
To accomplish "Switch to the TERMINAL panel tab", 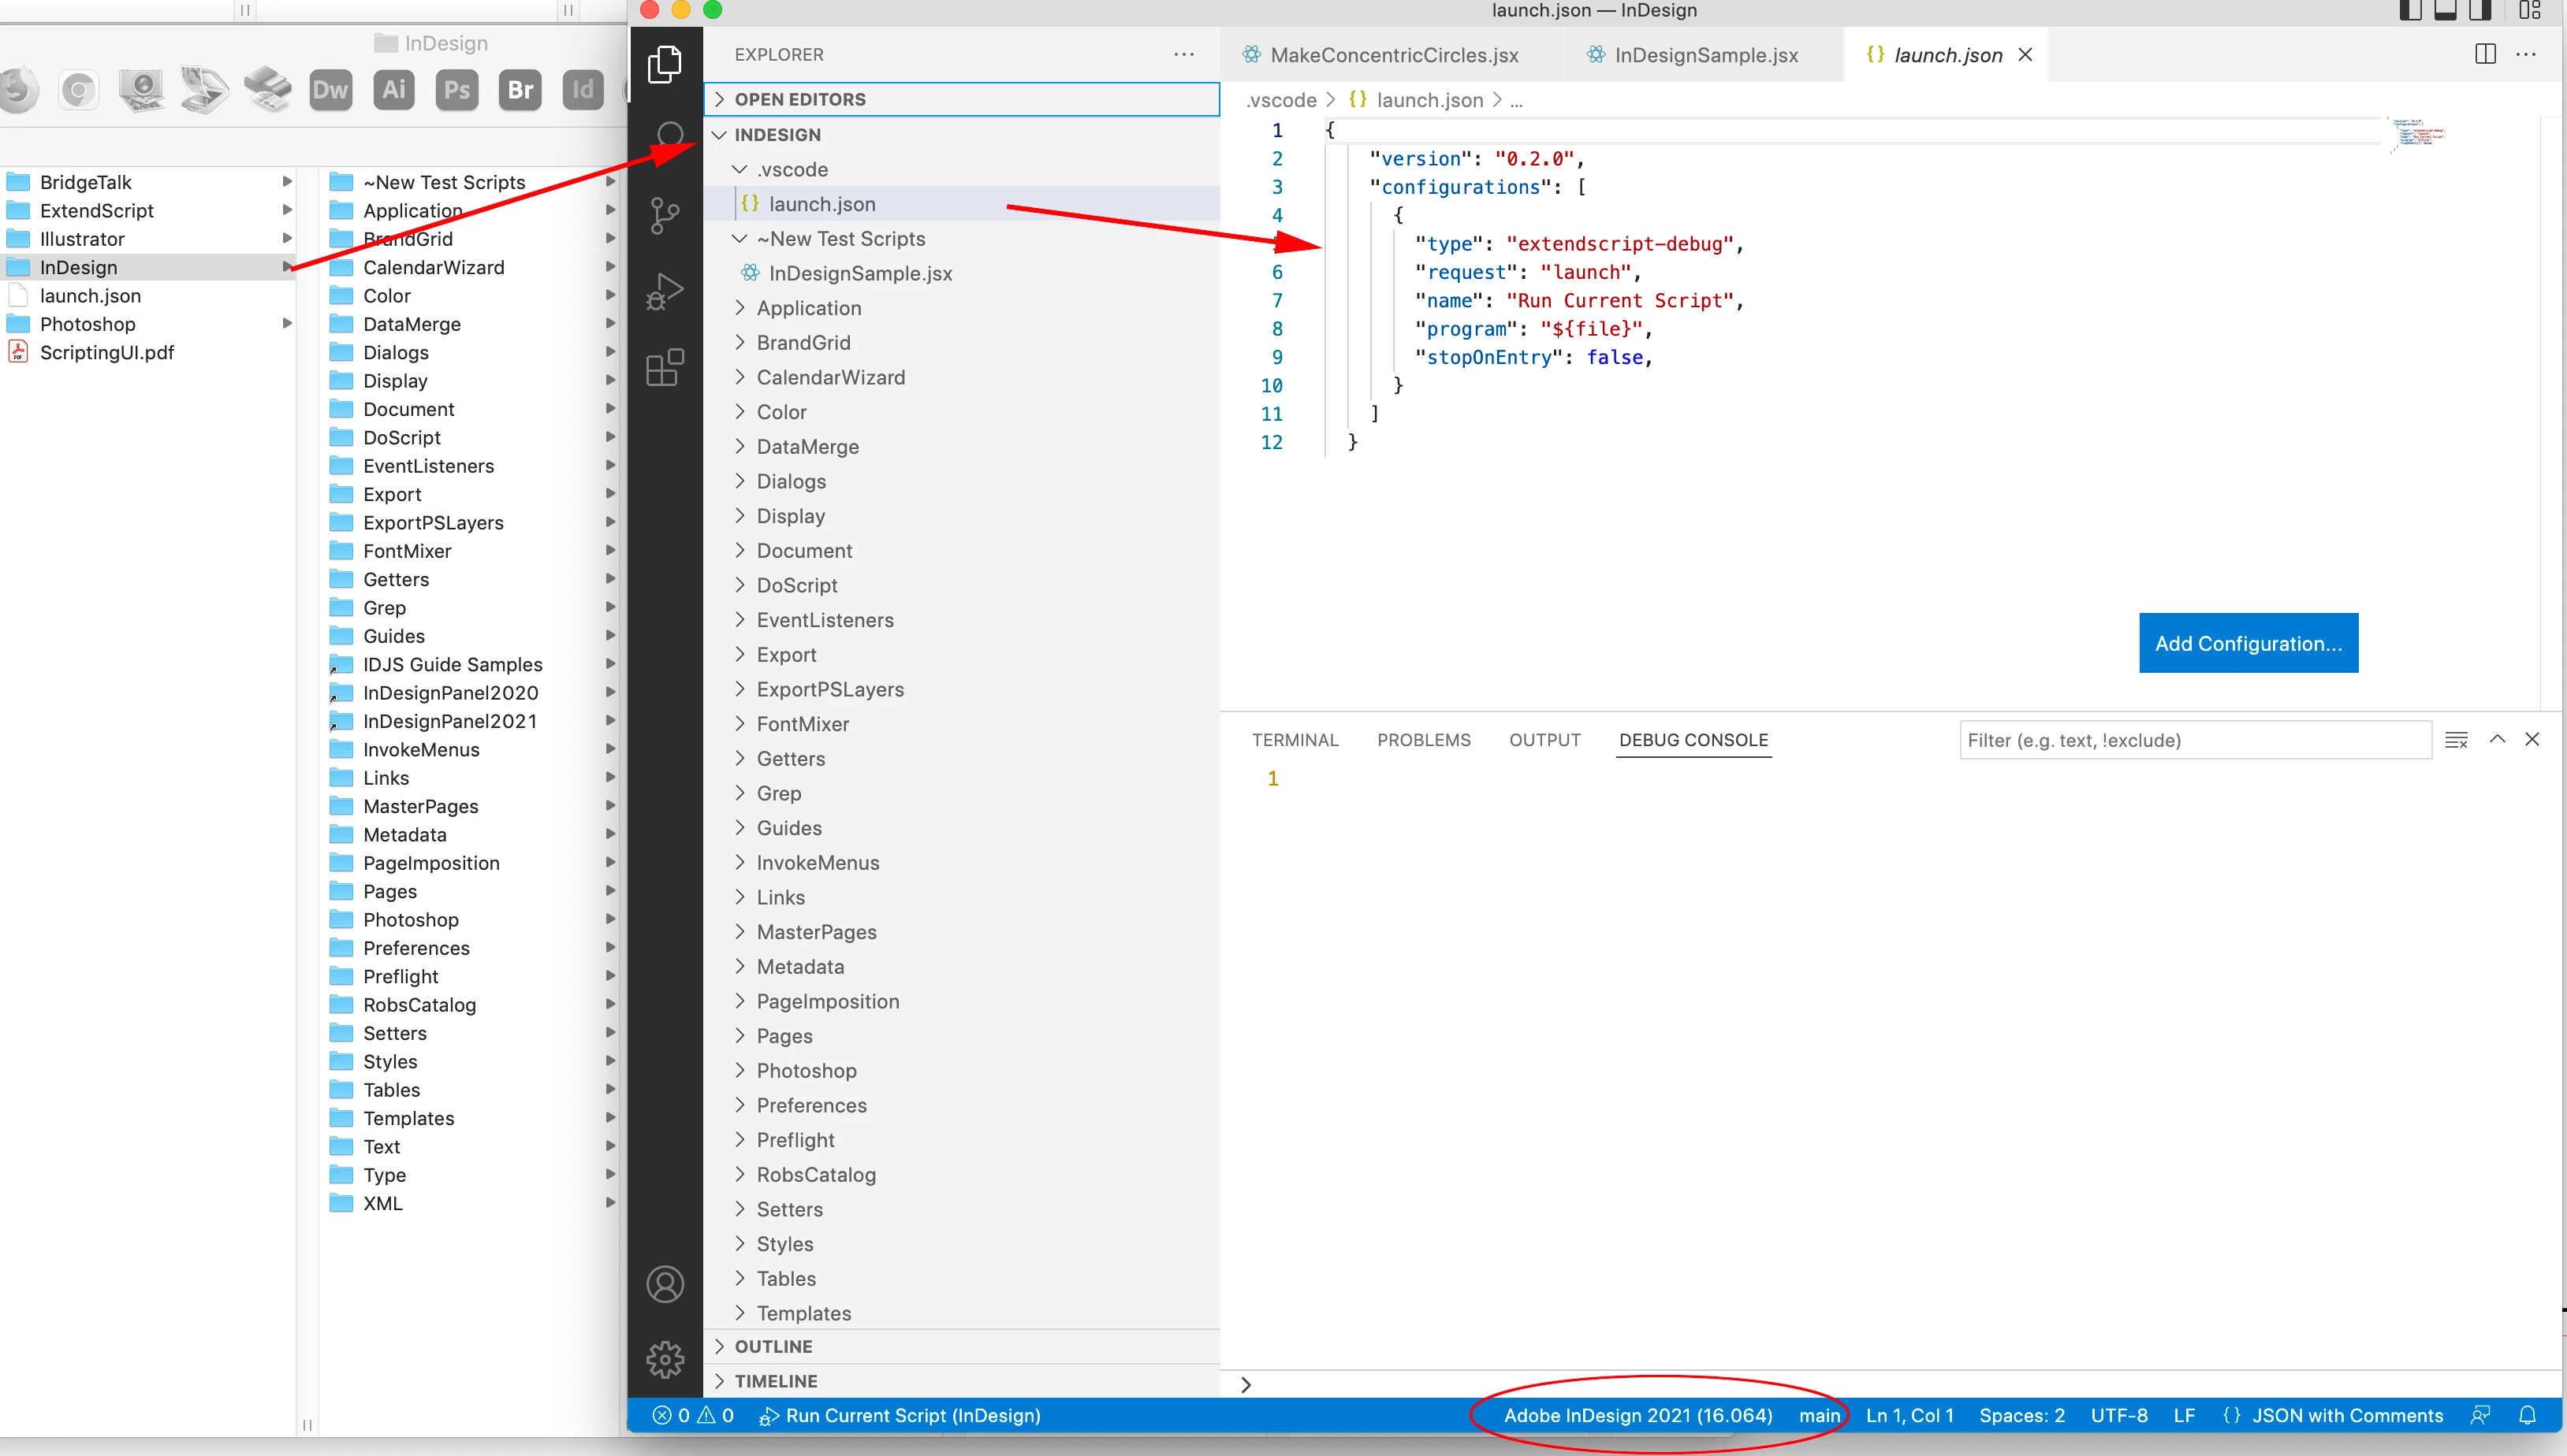I will (x=1295, y=740).
